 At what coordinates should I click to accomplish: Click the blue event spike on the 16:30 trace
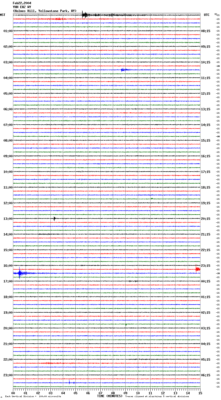click(19, 273)
